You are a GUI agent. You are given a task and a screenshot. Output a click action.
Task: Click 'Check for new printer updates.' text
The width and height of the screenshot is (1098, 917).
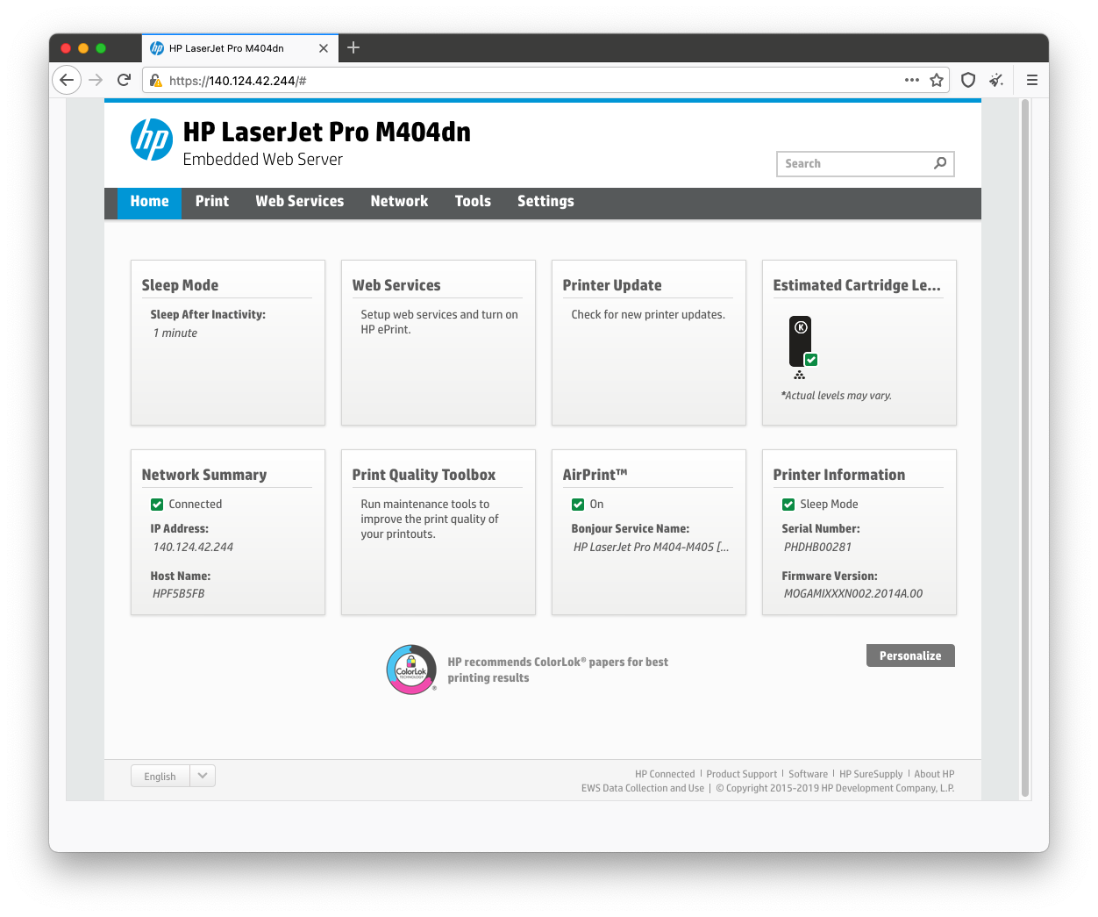[648, 315]
